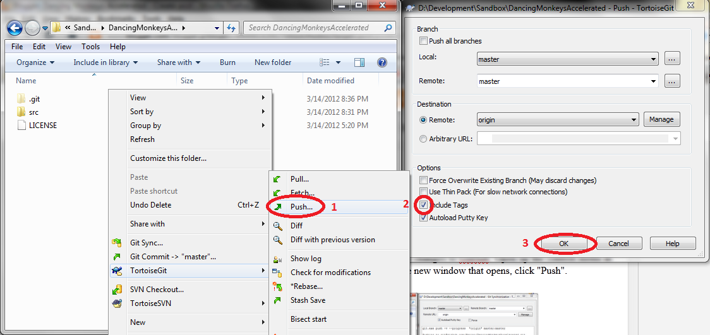Click Cancel in Push dialog
The image size is (710, 335).
(618, 244)
